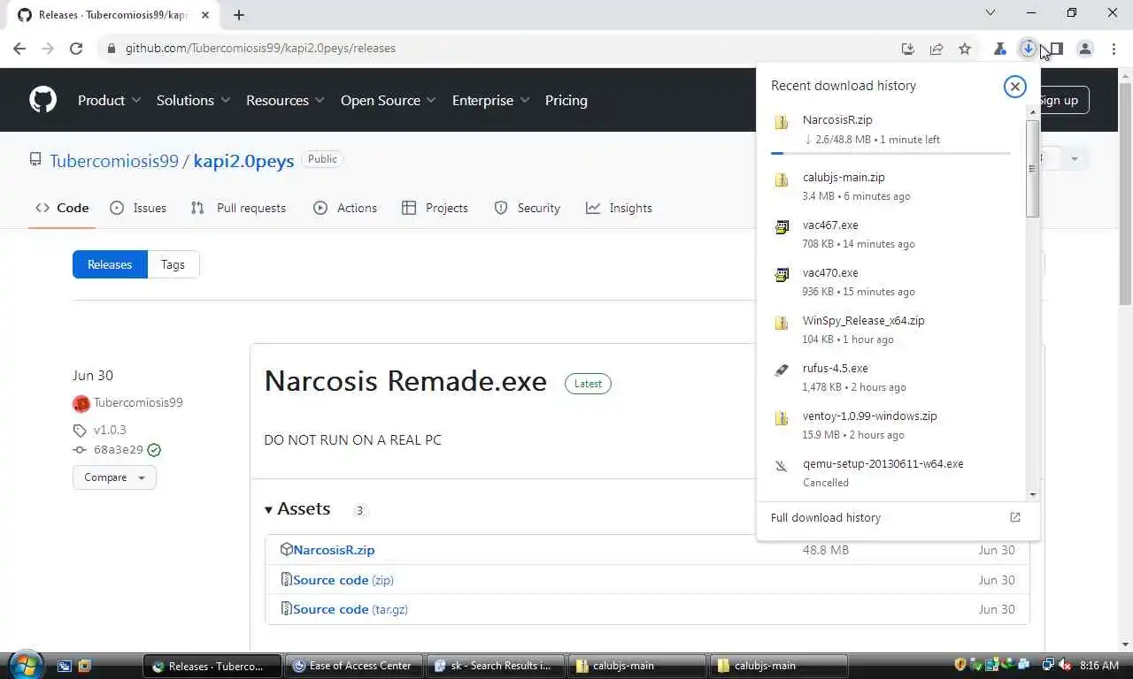Open the Pricing page
The height and width of the screenshot is (679, 1133).
(x=566, y=100)
